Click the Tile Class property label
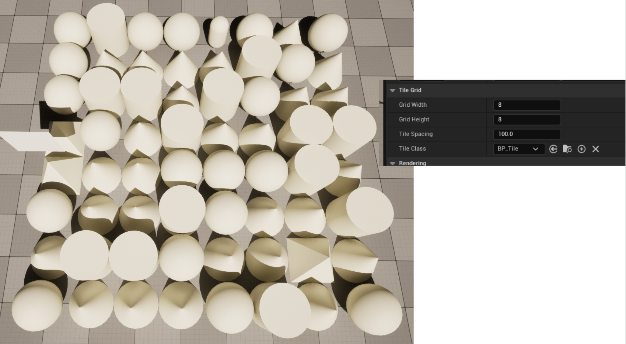The height and width of the screenshot is (344, 626). click(412, 149)
